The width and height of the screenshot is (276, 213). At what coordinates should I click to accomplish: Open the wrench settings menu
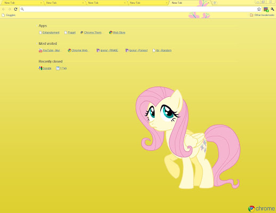(x=272, y=9)
